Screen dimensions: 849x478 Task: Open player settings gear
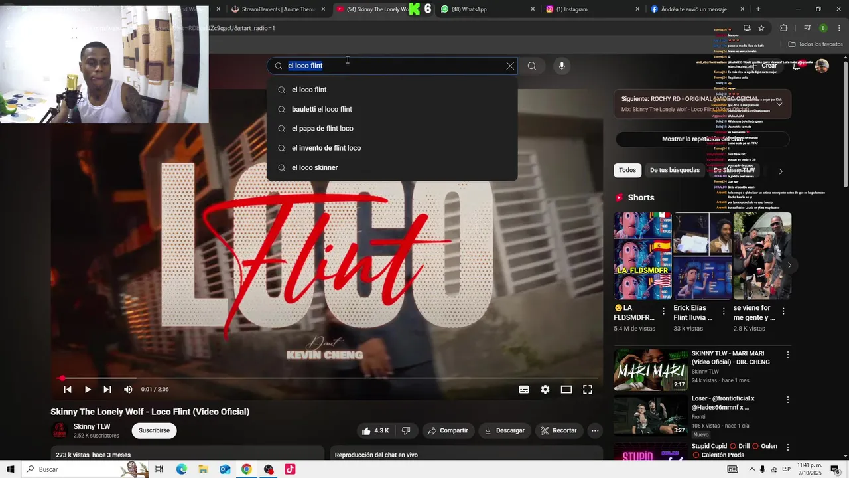(x=545, y=390)
